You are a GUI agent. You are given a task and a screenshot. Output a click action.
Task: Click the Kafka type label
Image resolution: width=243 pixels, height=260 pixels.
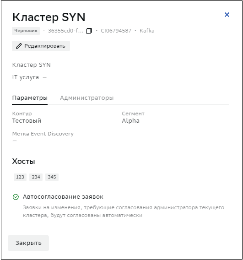coord(147,31)
